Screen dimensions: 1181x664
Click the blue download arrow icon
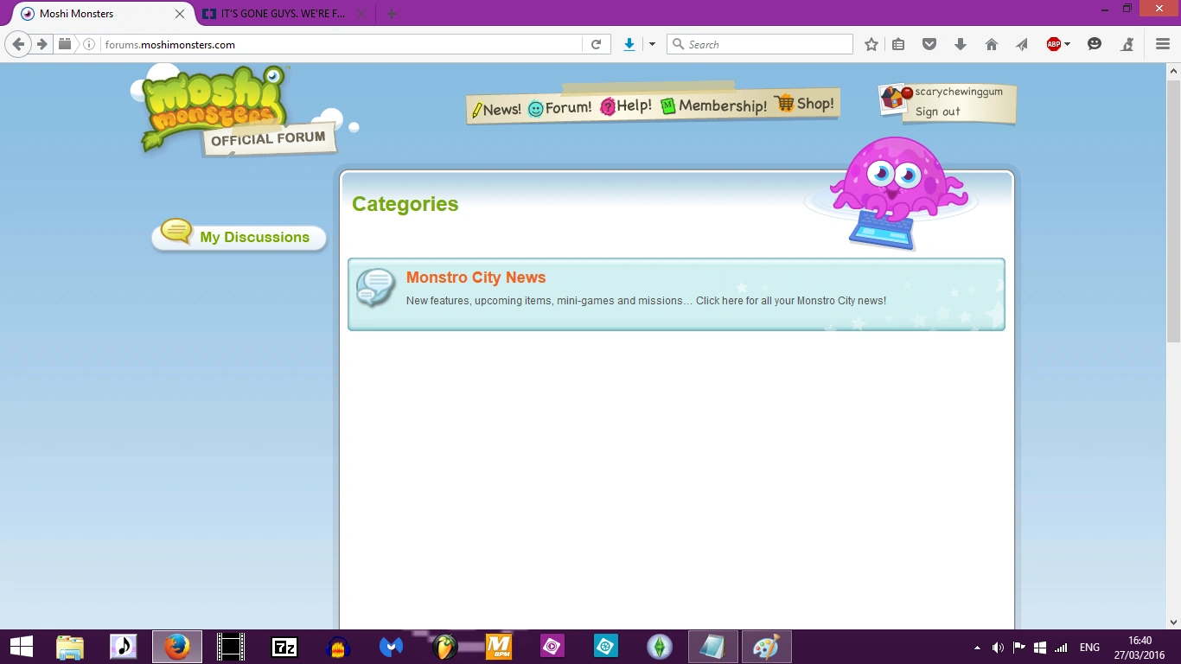[629, 44]
